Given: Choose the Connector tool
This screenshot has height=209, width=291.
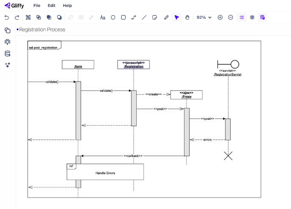Looking at the screenshot, I should click(x=134, y=17).
